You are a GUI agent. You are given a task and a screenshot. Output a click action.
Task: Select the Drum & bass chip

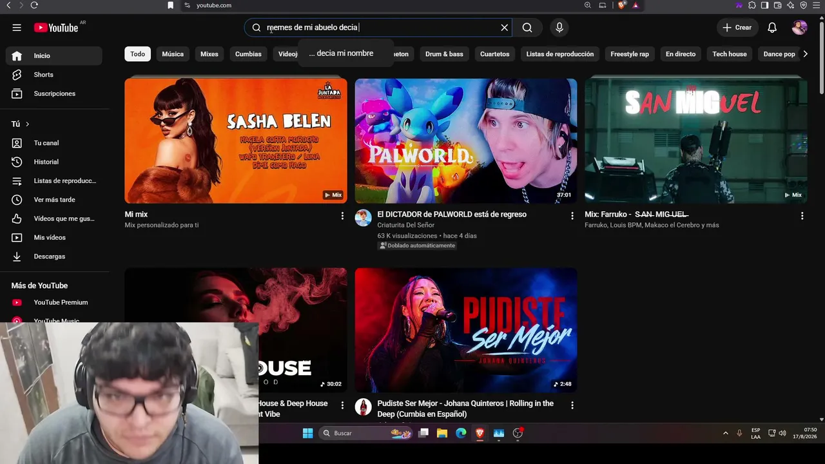(444, 54)
